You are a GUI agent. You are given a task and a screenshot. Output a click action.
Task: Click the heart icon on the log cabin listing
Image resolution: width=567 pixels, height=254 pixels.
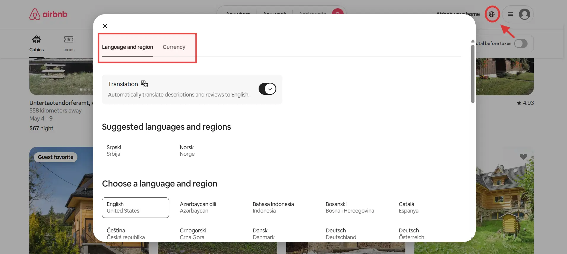click(x=523, y=157)
